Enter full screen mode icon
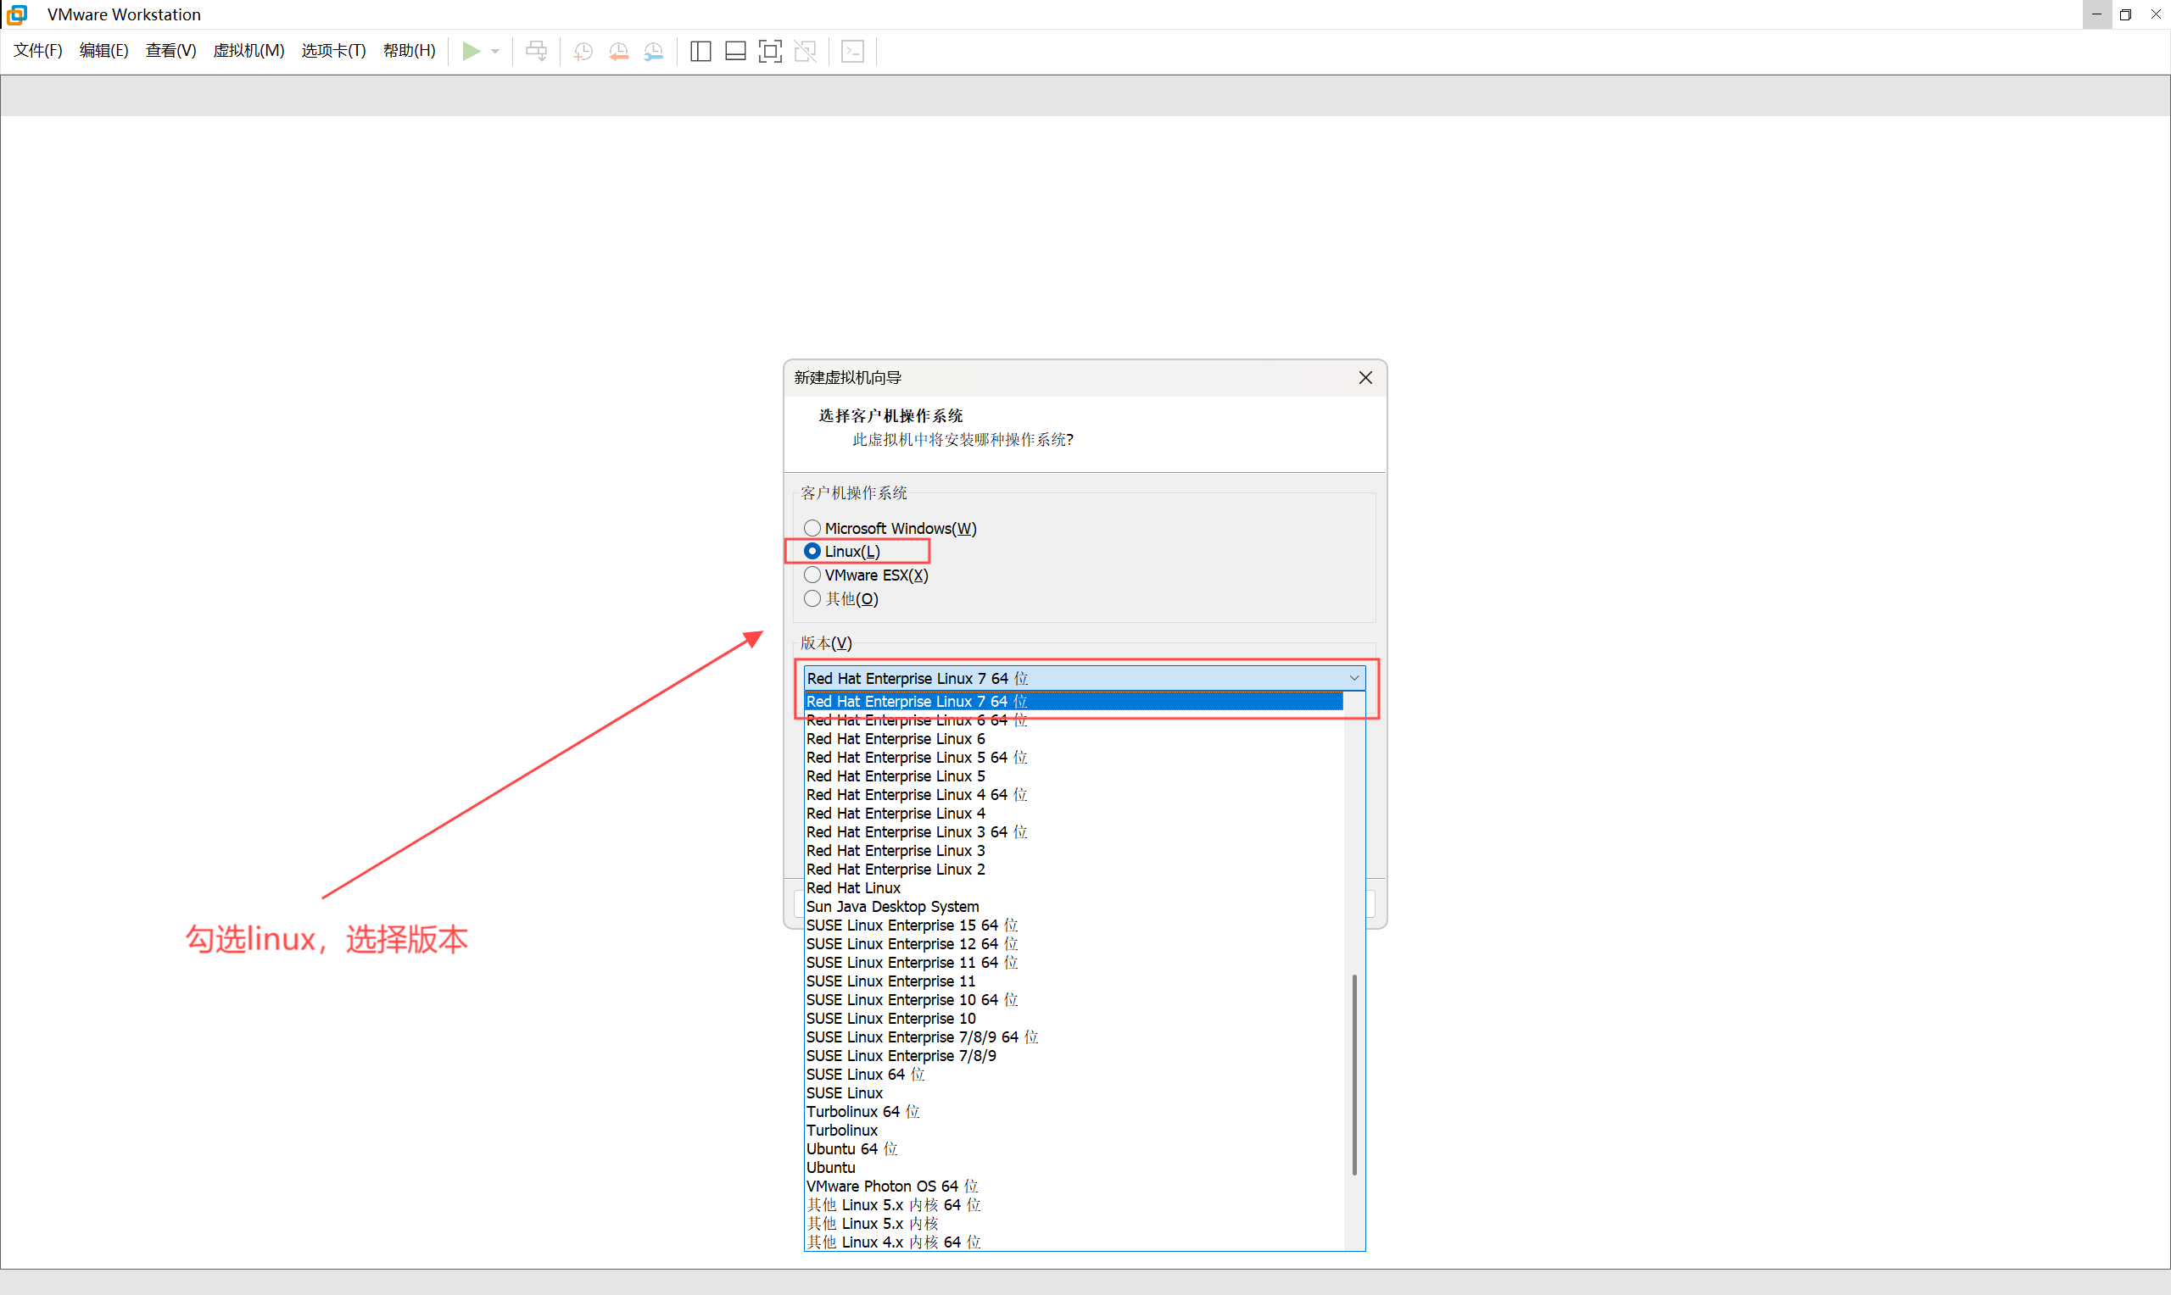 point(770,52)
